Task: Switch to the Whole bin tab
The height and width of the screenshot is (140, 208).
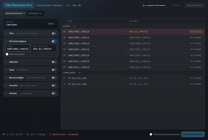Action: pos(35,13)
